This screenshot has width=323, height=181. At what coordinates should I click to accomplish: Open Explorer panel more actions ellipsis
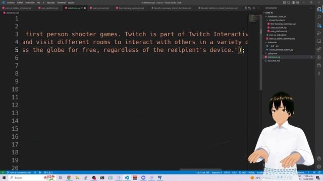(x=311, y=8)
